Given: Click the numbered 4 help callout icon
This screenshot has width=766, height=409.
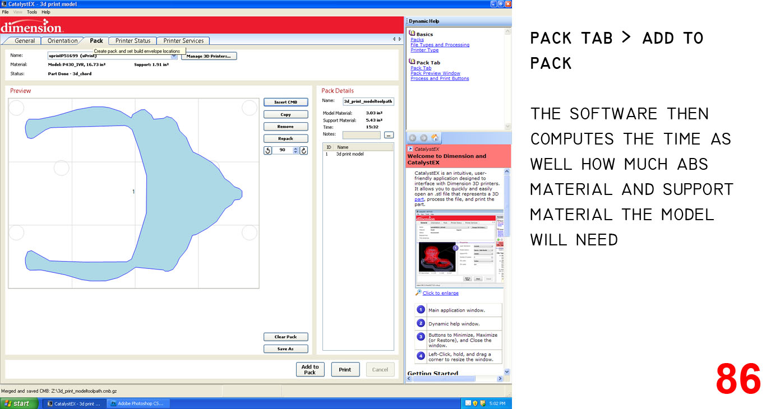Looking at the screenshot, I should [421, 355].
